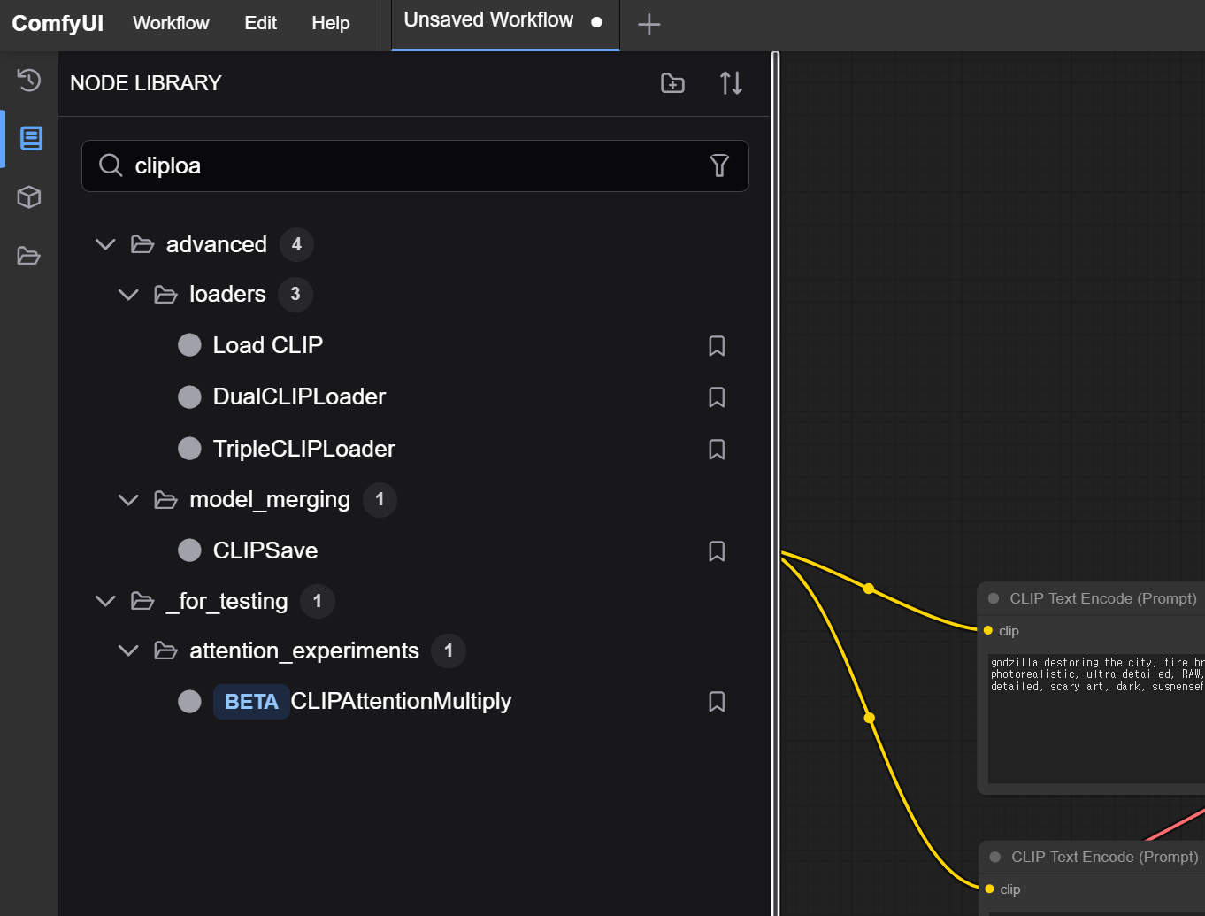Screen dimensions: 1205x916
Task: Select the CLIPAttentionMultiply node entry
Action: (401, 701)
